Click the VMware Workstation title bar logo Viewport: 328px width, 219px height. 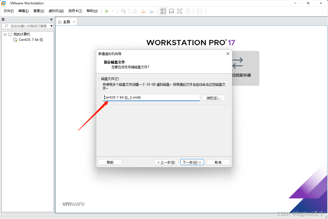click(4, 3)
